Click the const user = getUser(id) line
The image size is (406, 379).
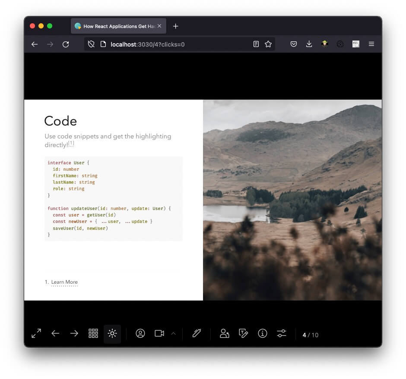pyautogui.click(x=84, y=215)
